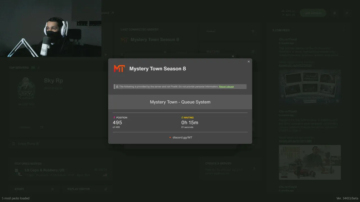This screenshot has height=202, width=360.
Task: Click the Mystery Town - Queue System heading
Action: [x=180, y=102]
